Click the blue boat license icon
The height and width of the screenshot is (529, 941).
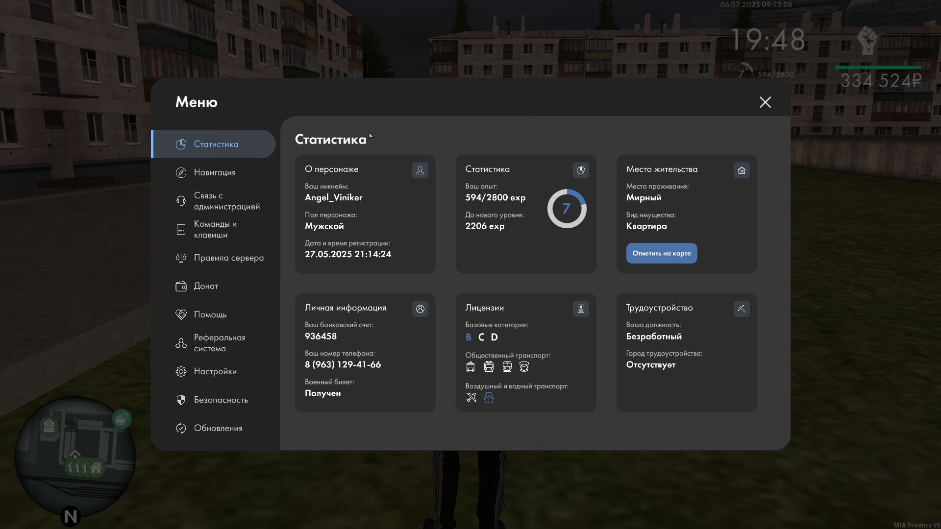pyautogui.click(x=489, y=398)
